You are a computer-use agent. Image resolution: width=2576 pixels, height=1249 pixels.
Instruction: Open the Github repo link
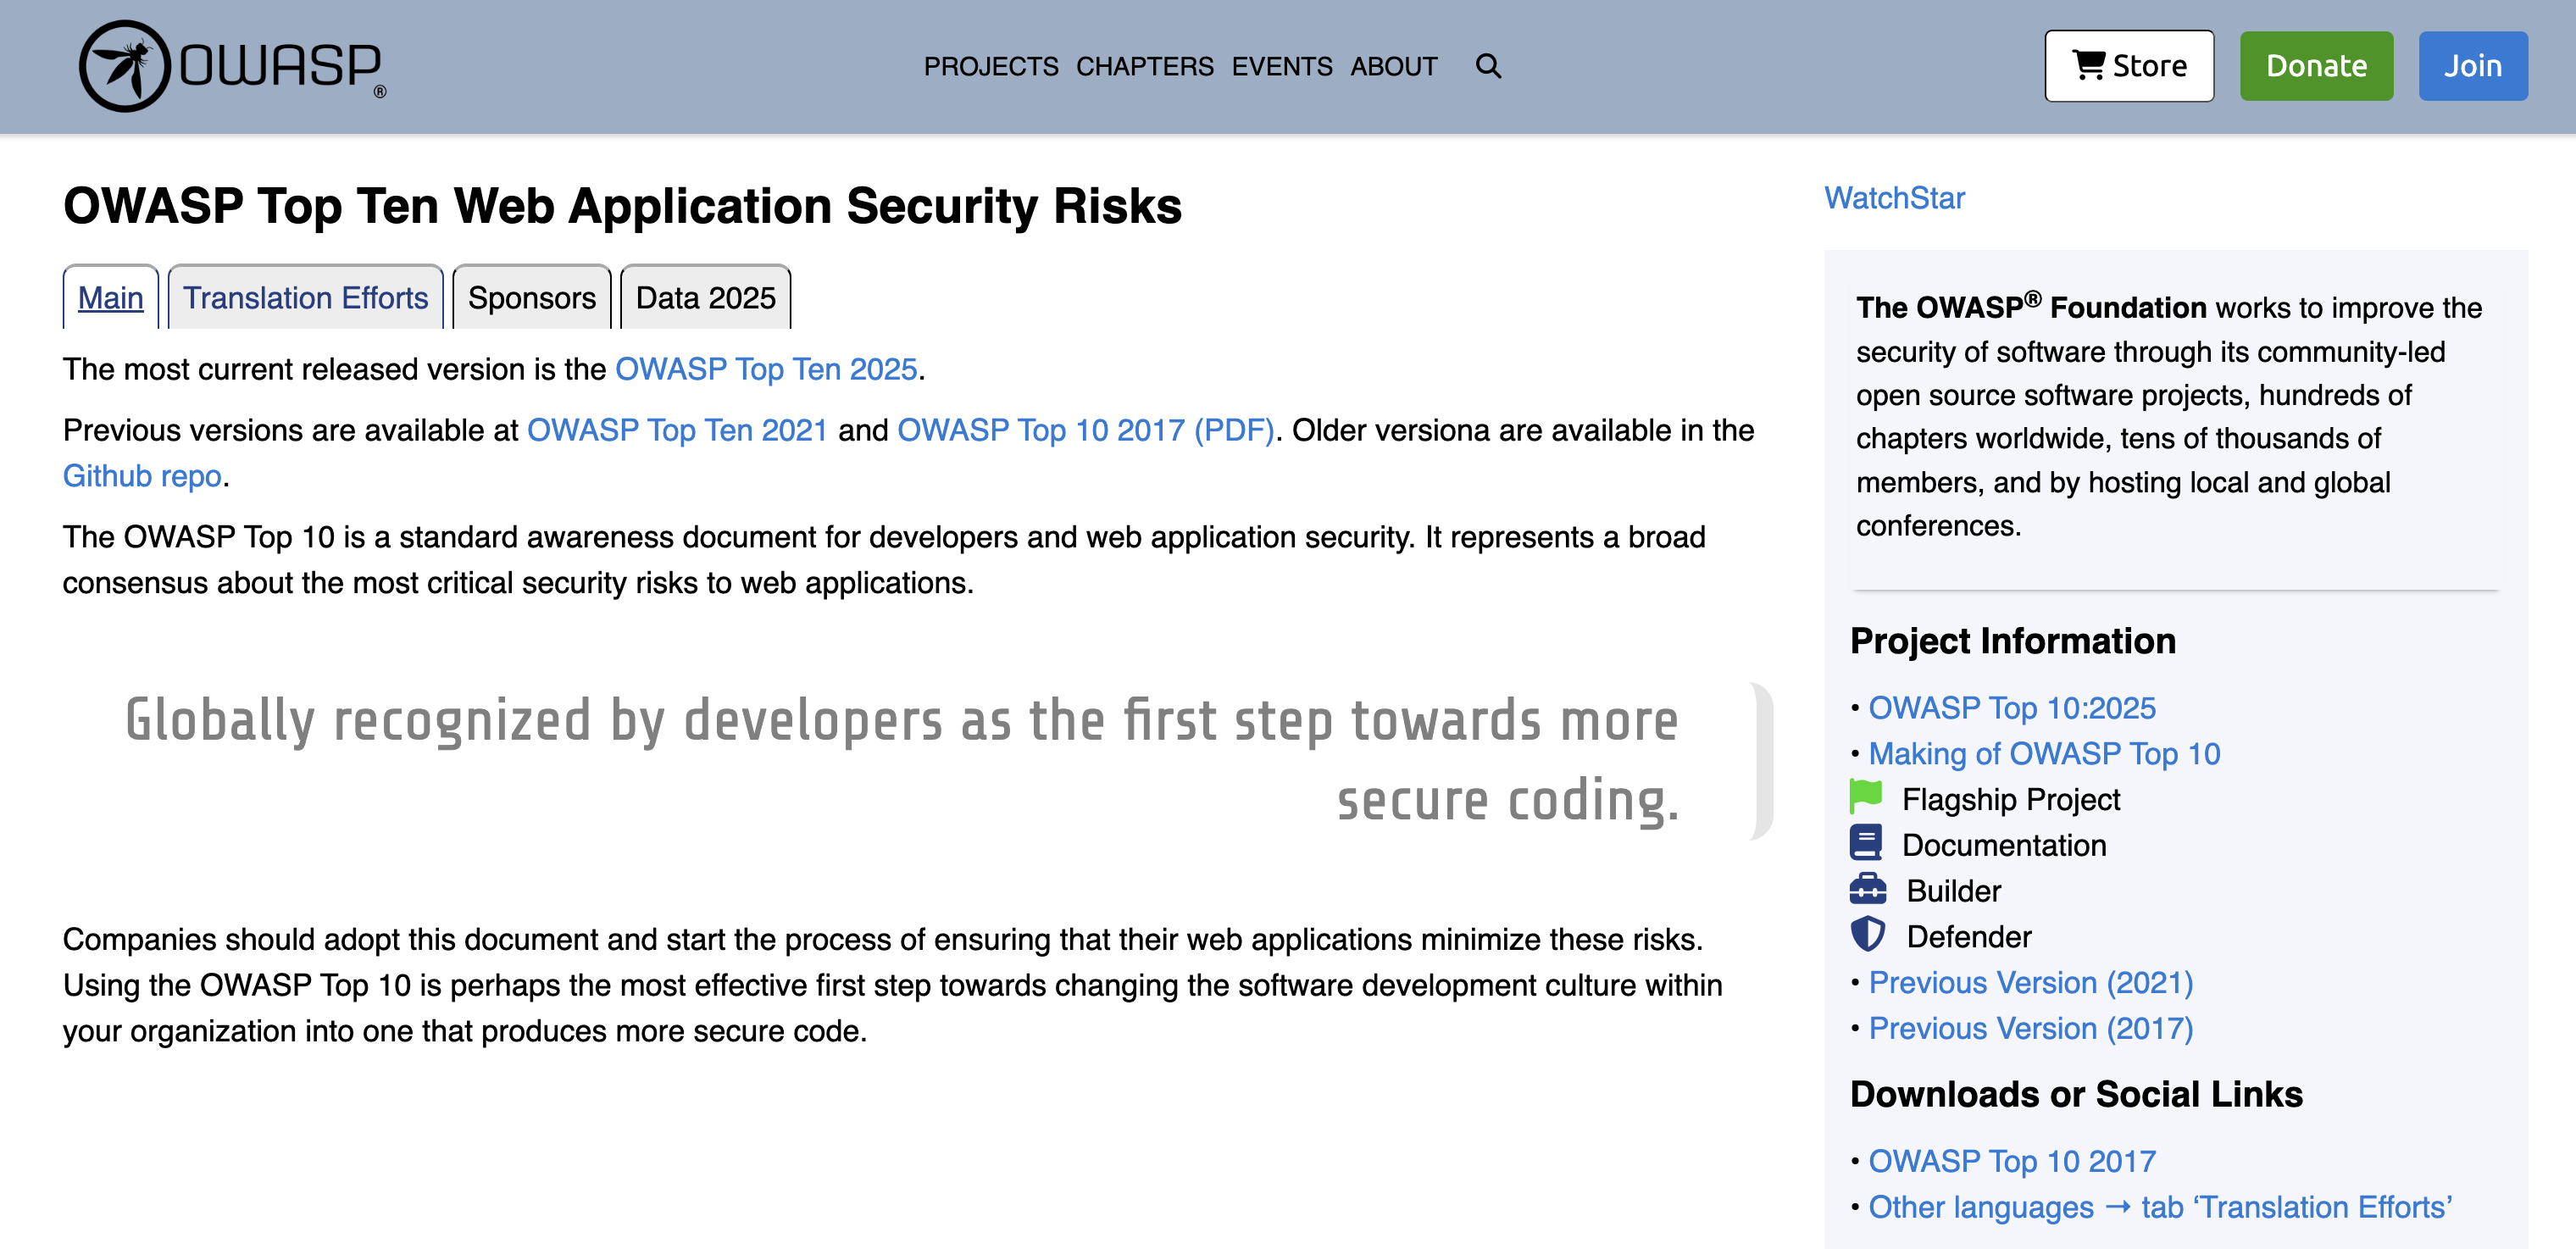coord(141,476)
